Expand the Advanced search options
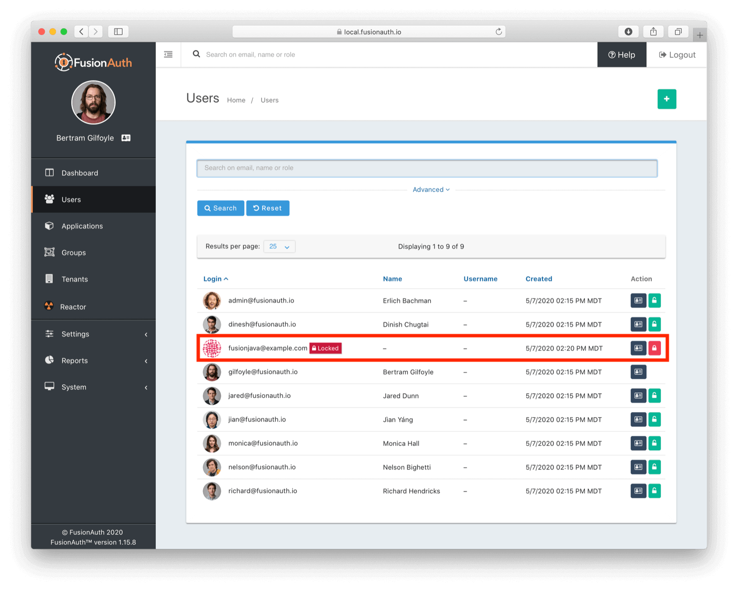Image resolution: width=738 pixels, height=590 pixels. pyautogui.click(x=431, y=189)
